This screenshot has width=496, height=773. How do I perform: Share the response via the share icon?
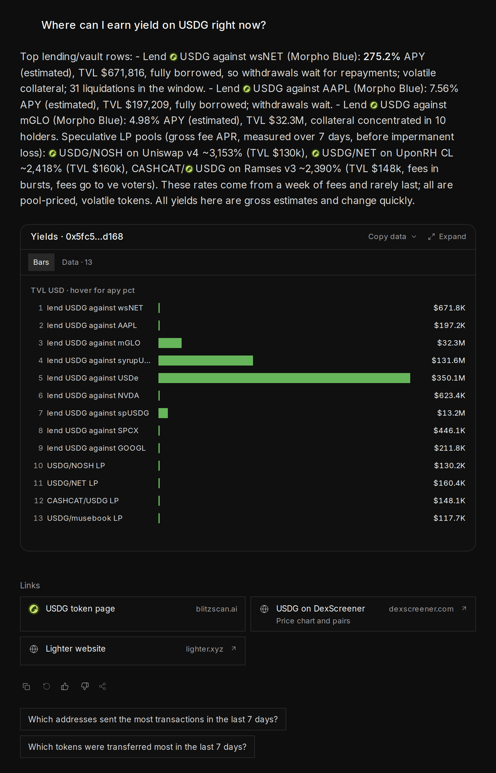coord(102,686)
